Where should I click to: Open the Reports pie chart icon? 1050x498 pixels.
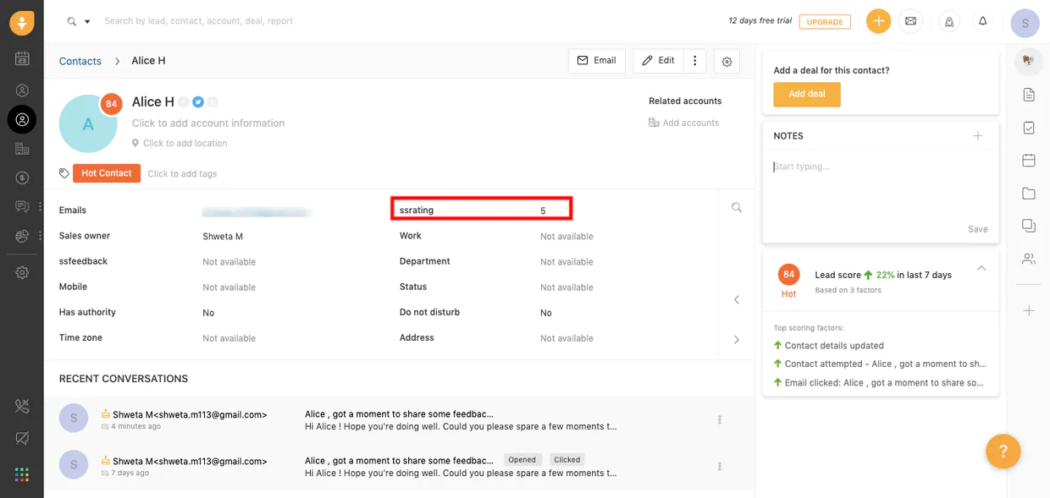[22, 237]
